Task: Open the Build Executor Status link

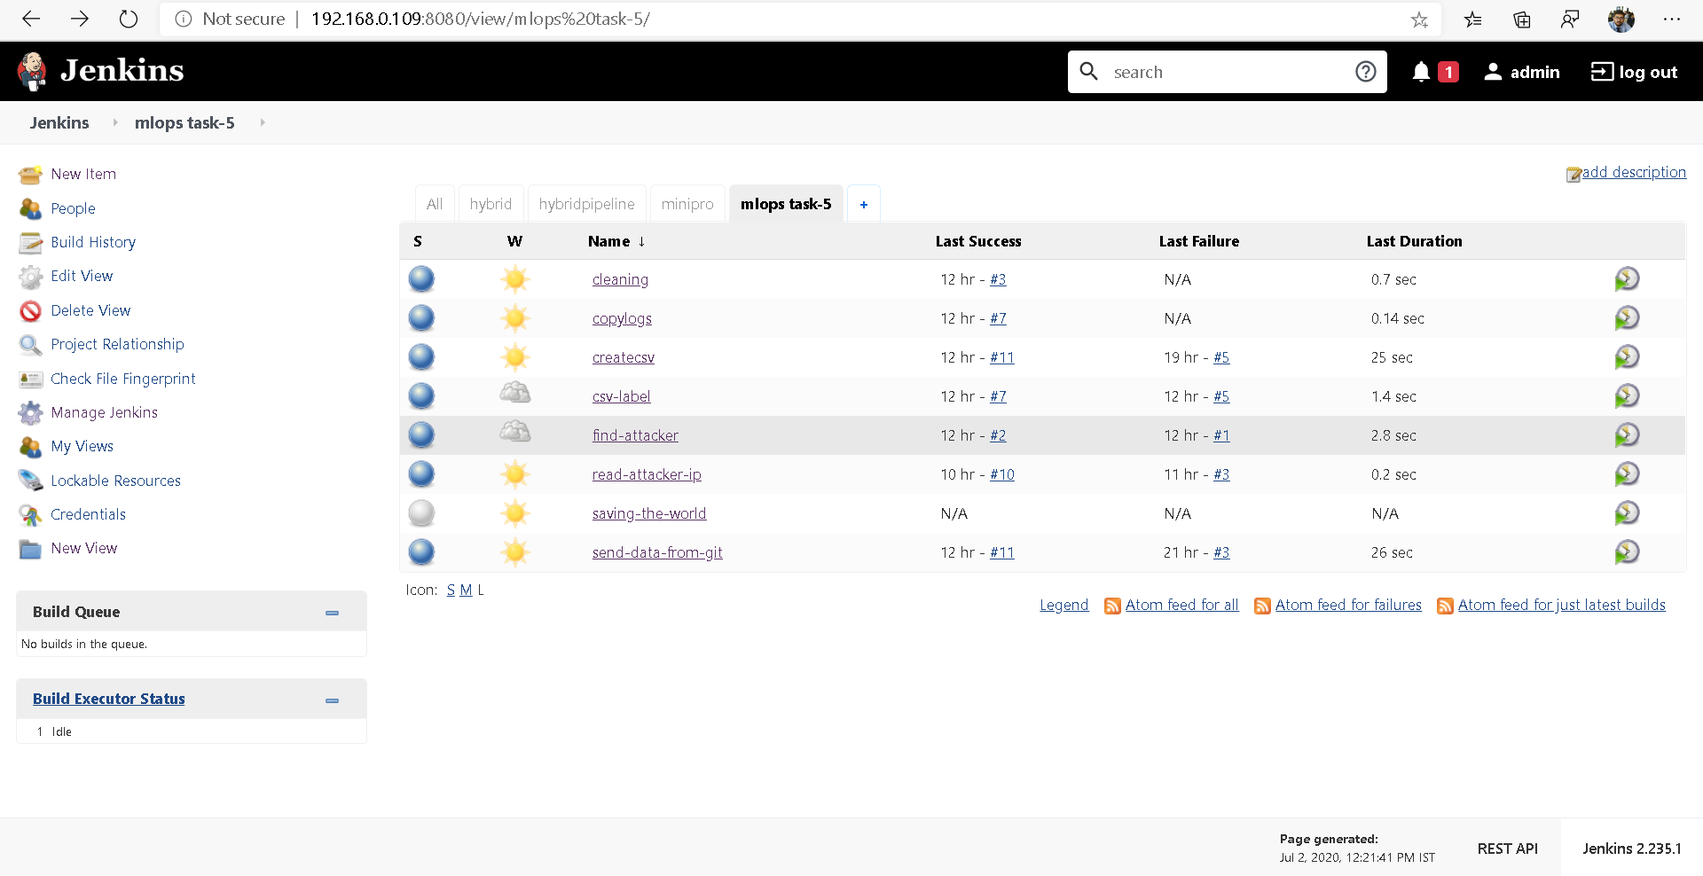Action: 109,699
